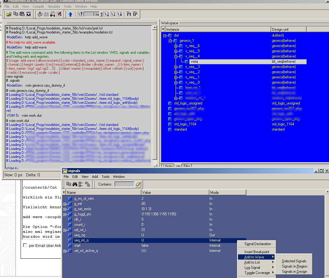Choose Selected Signals in submenu
This screenshot has width=329, height=278.
point(294,261)
